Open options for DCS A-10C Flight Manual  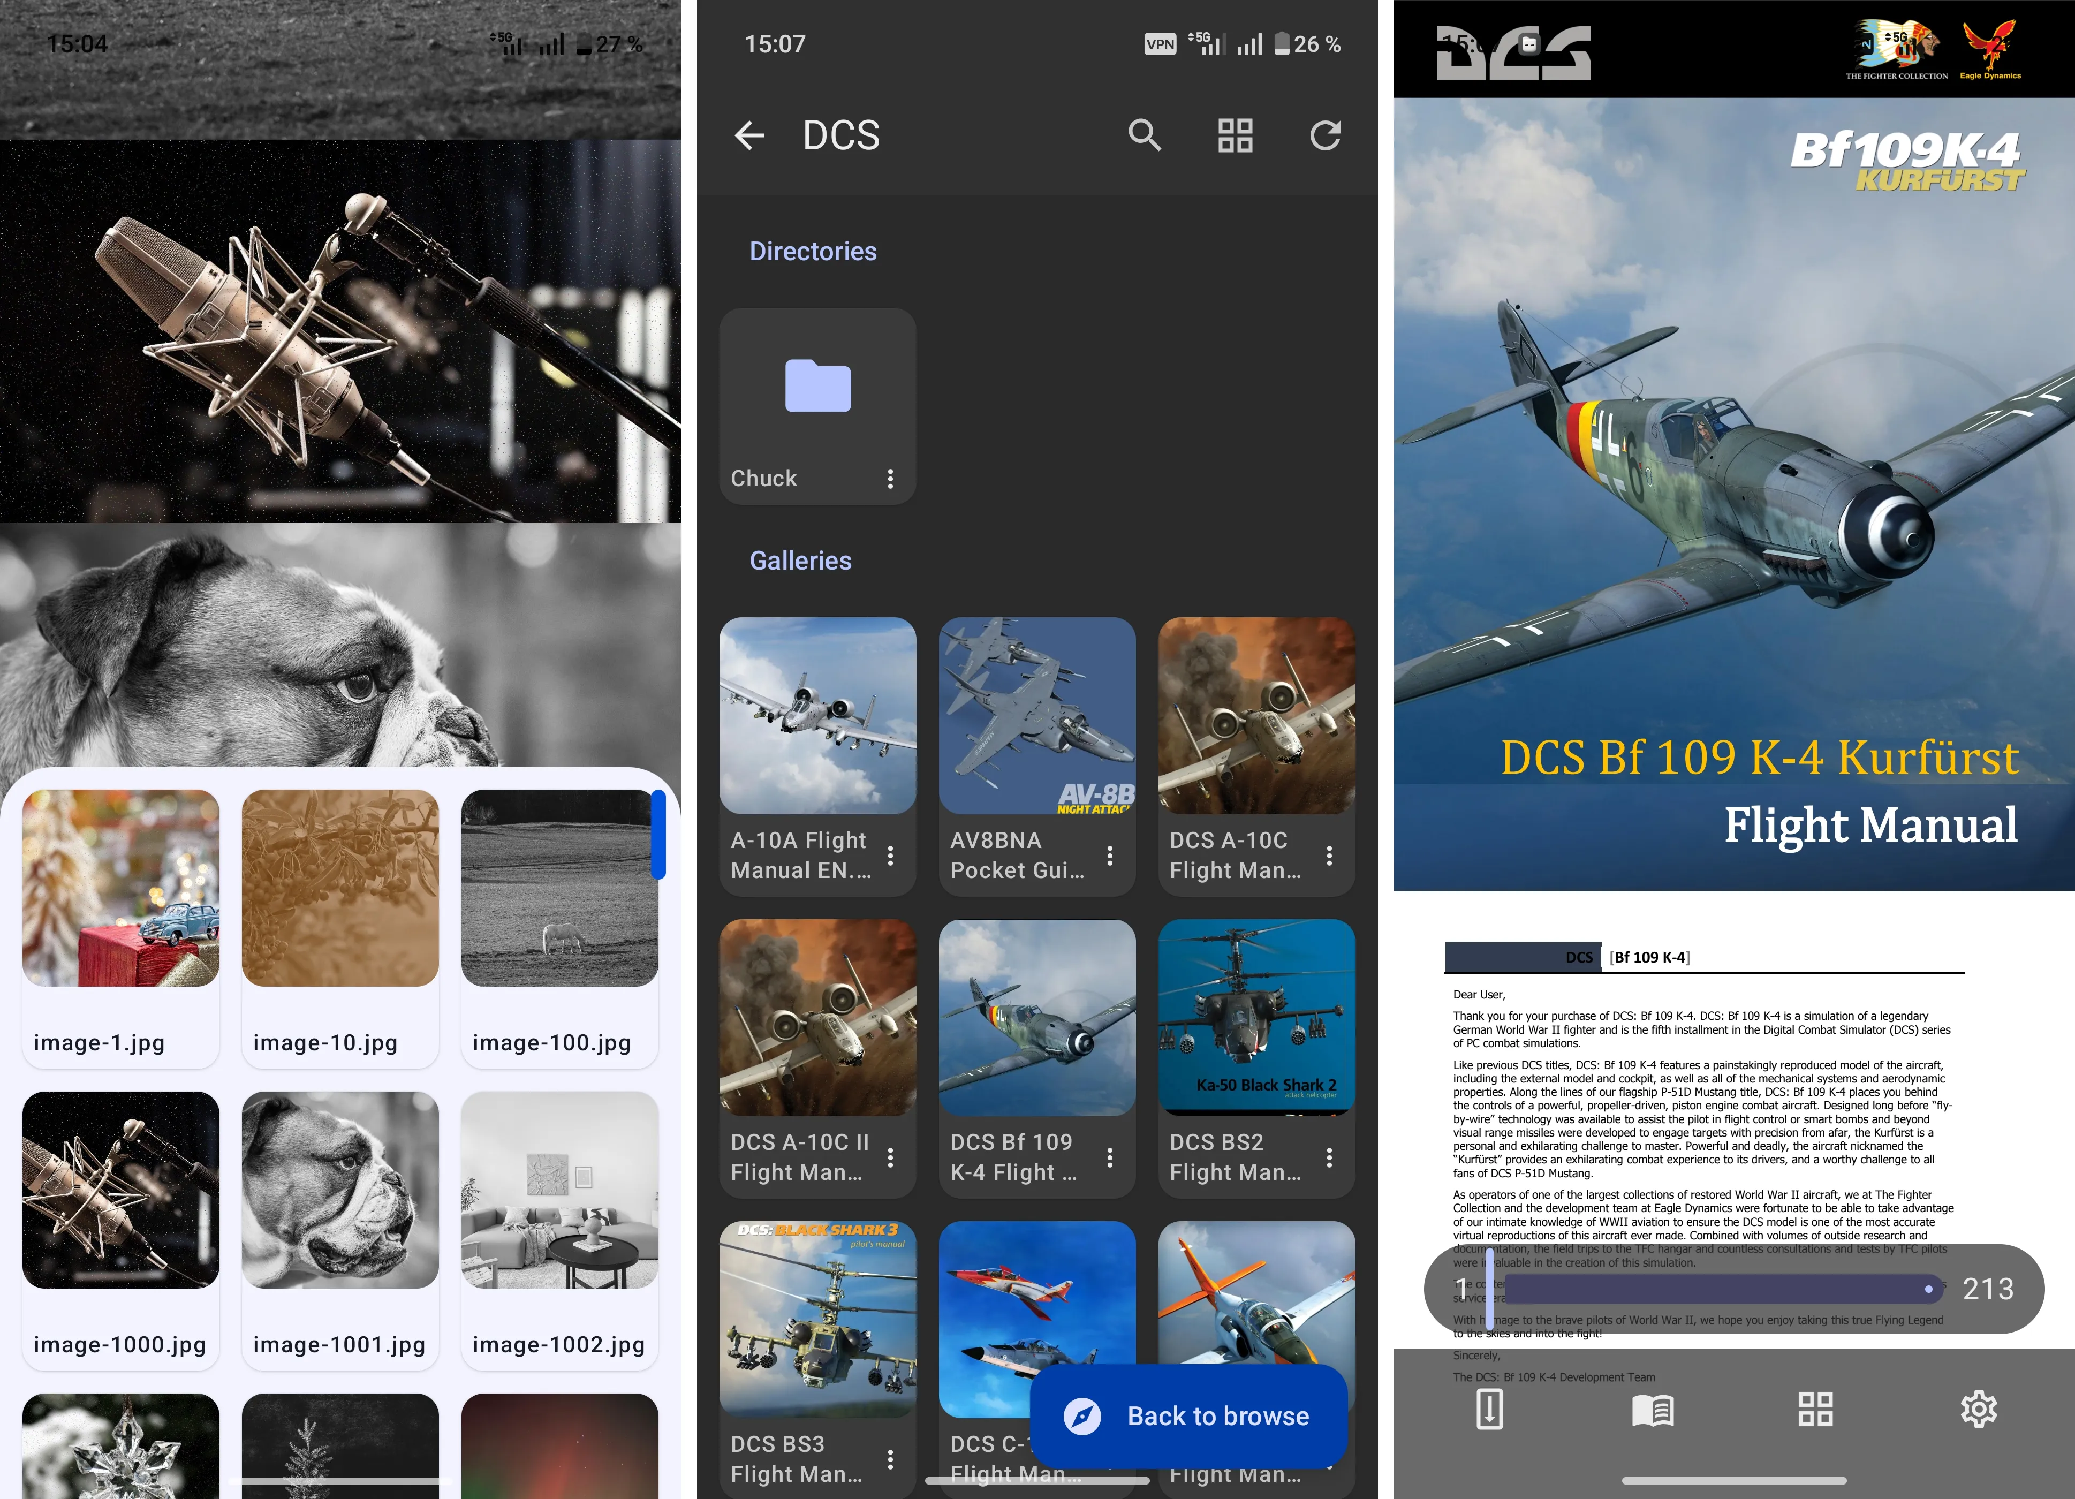(x=1329, y=856)
